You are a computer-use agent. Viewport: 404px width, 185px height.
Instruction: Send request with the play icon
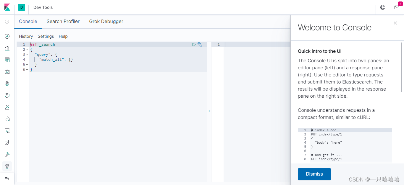click(x=194, y=45)
